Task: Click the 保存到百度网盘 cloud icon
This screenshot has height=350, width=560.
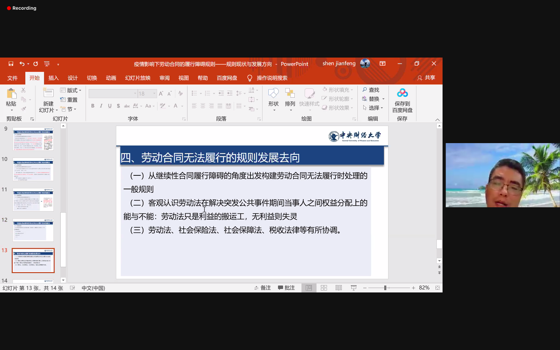Action: [x=402, y=93]
